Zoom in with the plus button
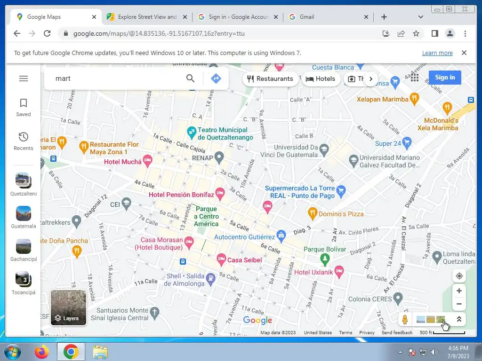Screen dimensions: 482x361 (459, 290)
